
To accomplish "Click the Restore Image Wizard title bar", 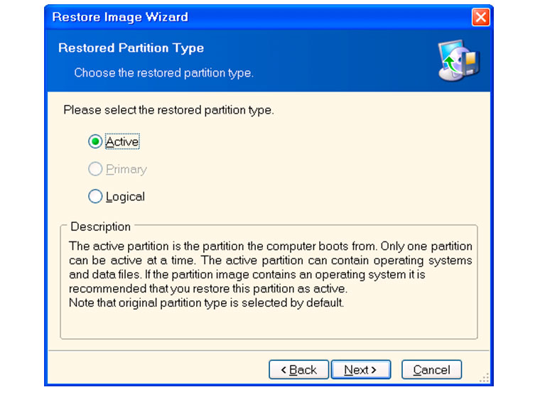I will pos(259,17).
